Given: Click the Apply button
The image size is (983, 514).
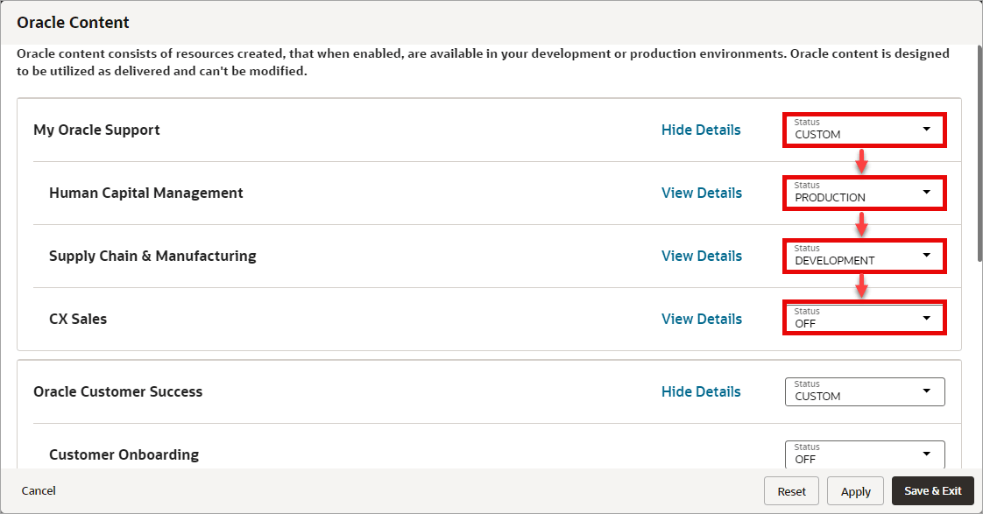Looking at the screenshot, I should pos(855,491).
